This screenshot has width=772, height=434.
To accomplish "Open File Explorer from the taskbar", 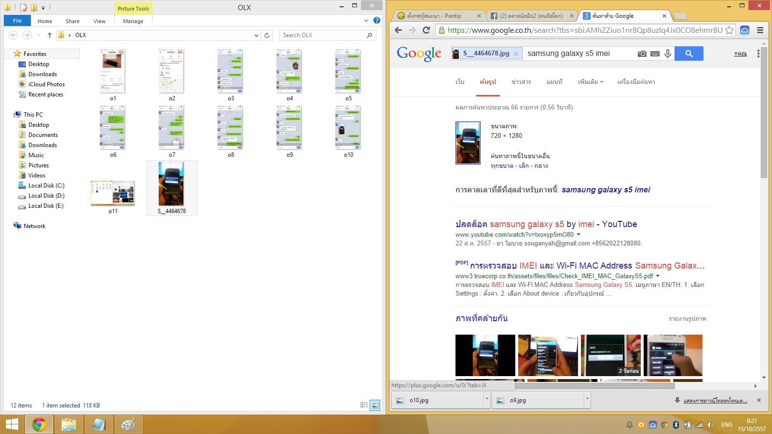I will pos(69,424).
